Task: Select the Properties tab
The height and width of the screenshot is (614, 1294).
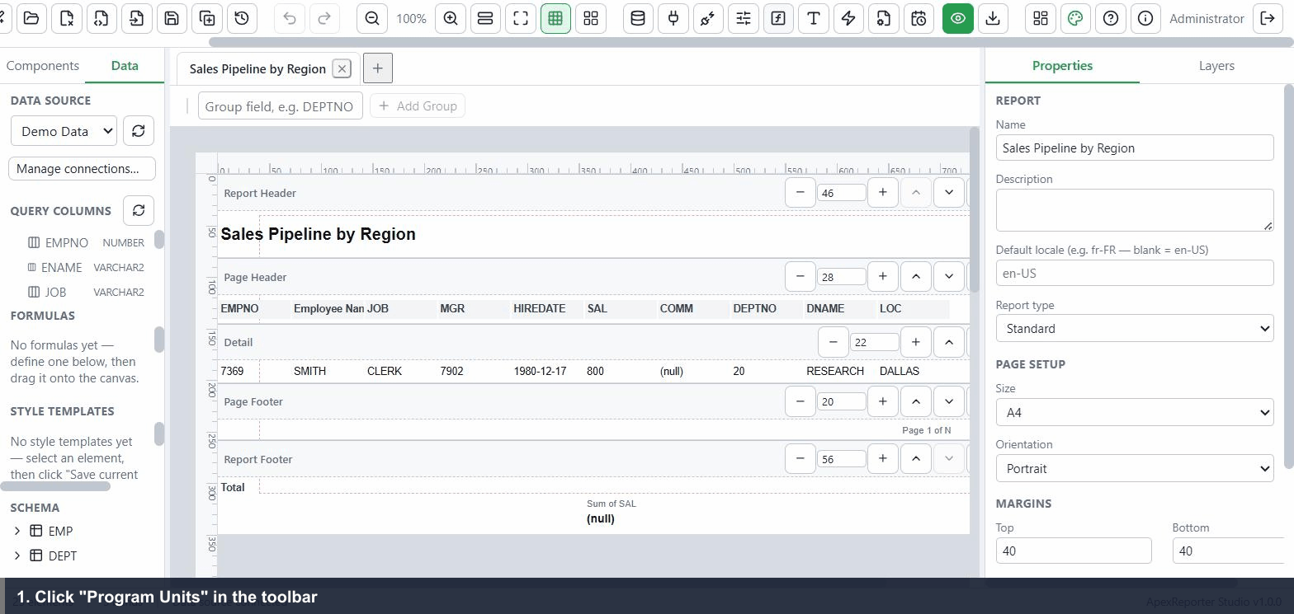Action: (x=1062, y=66)
